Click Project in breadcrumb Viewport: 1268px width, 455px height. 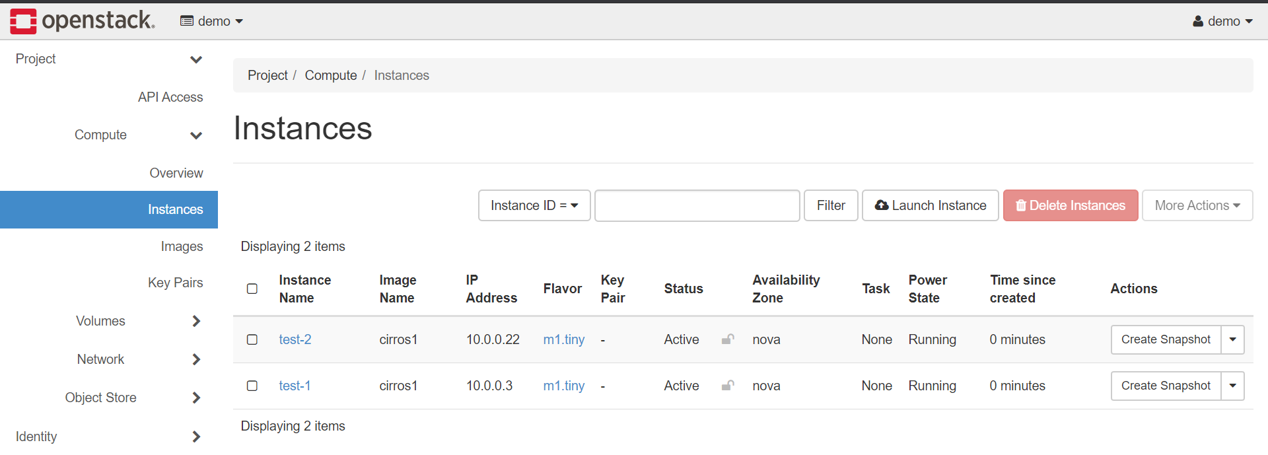pos(267,75)
